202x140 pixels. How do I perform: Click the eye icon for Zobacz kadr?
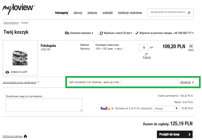pyautogui.click(x=8, y=72)
